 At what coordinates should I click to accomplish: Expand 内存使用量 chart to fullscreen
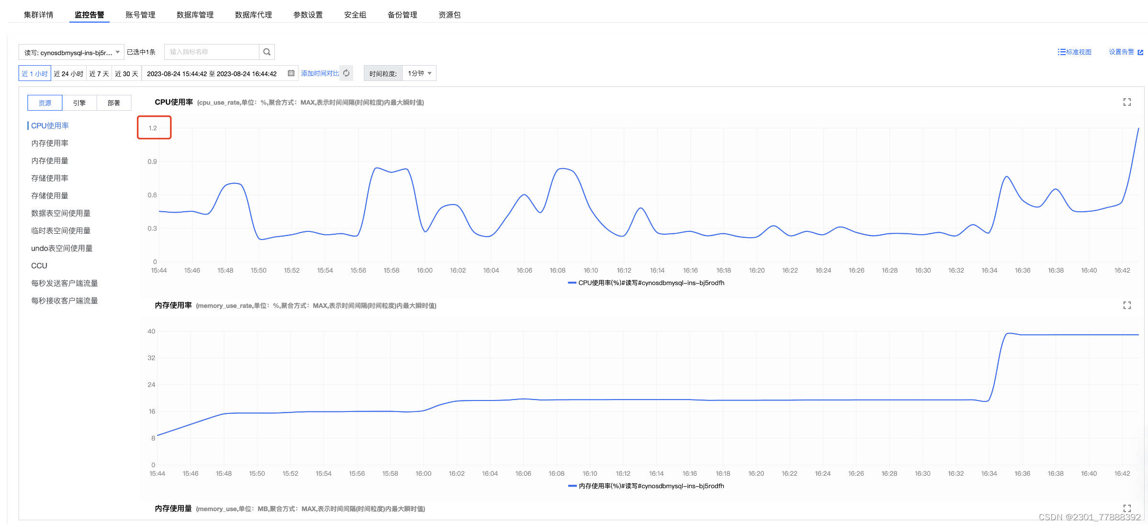pos(1127,508)
